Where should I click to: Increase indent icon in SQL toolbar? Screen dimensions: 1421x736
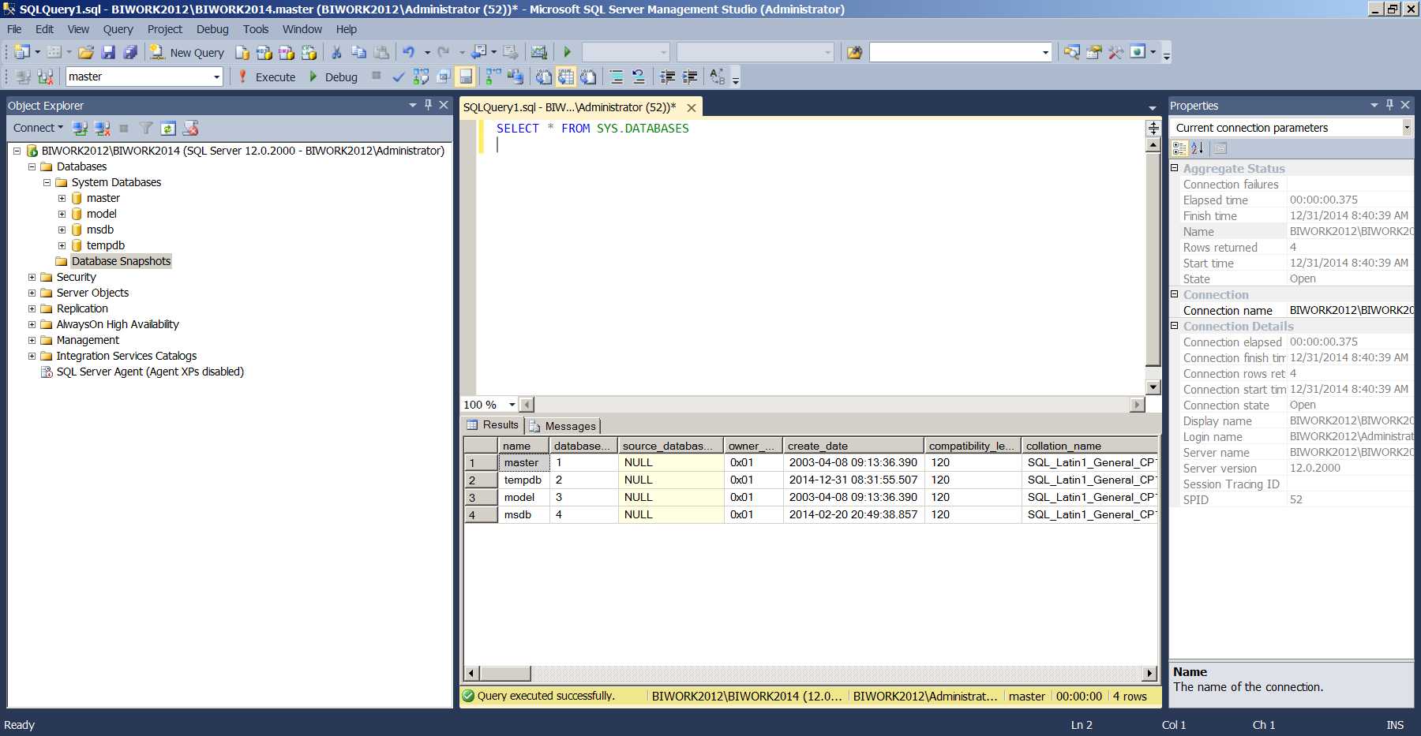click(x=689, y=77)
